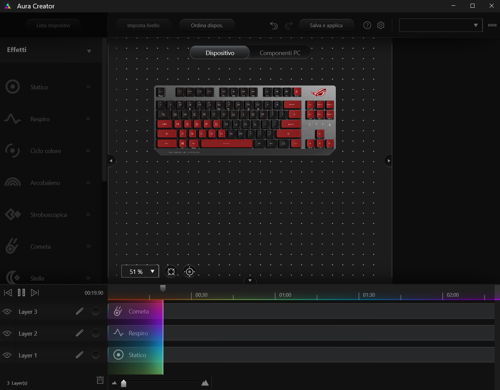This screenshot has width=500, height=390.
Task: Click the timeline playhead marker
Action: tap(163, 288)
